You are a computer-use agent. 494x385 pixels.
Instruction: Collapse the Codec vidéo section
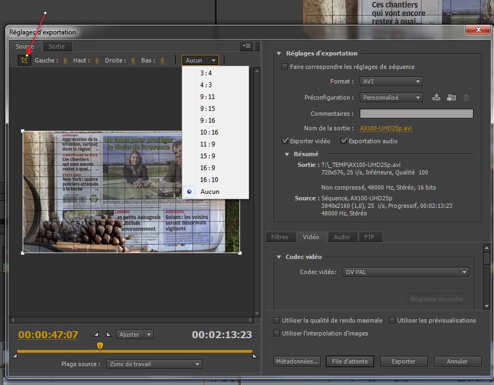278,257
